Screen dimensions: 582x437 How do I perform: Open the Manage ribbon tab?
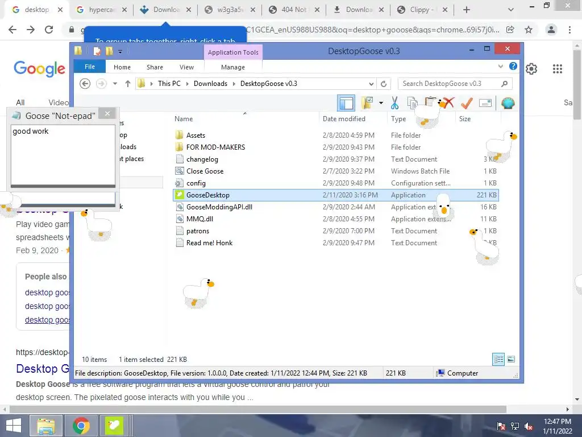(x=232, y=67)
